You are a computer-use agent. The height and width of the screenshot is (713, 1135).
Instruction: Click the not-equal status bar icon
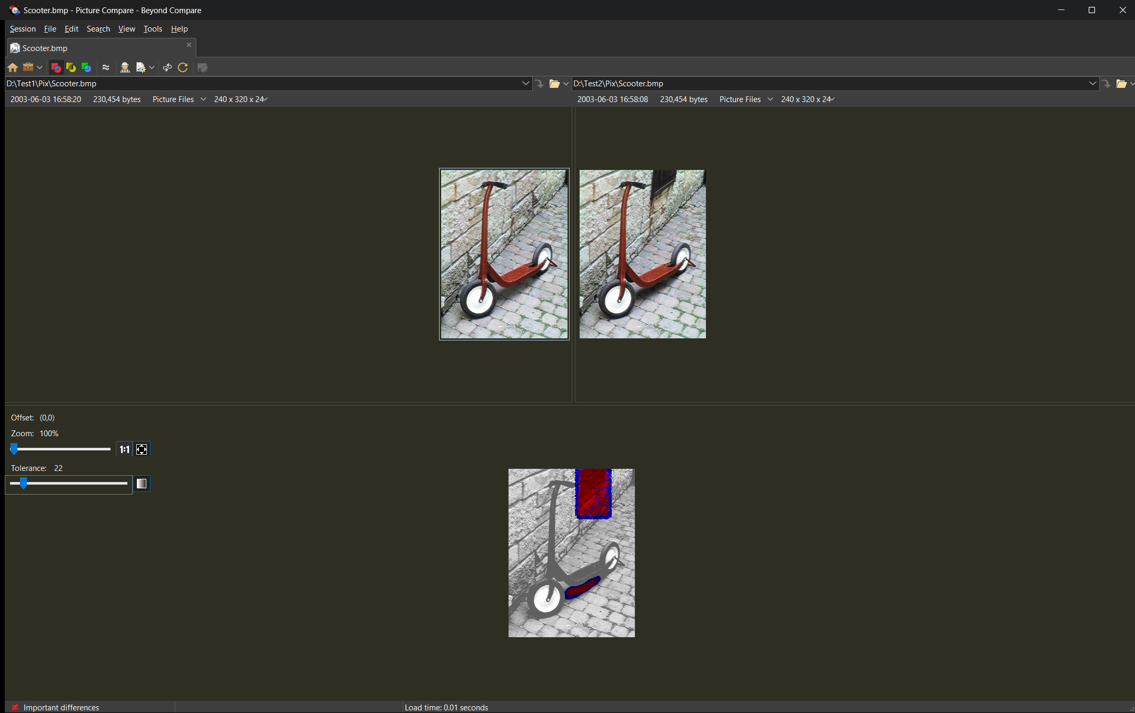(15, 708)
